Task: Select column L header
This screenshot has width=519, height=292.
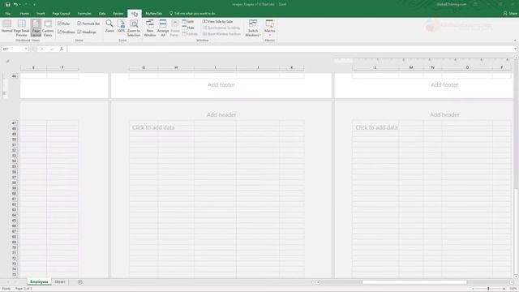Action: [375, 67]
